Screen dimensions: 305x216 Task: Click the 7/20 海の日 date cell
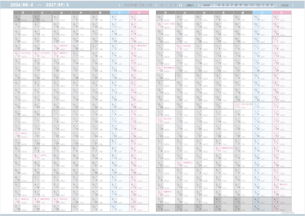coord(23,135)
